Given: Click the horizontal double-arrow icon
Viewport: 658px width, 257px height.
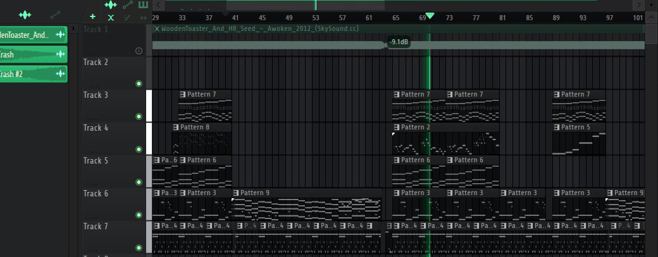Looking at the screenshot, I should (x=144, y=18).
